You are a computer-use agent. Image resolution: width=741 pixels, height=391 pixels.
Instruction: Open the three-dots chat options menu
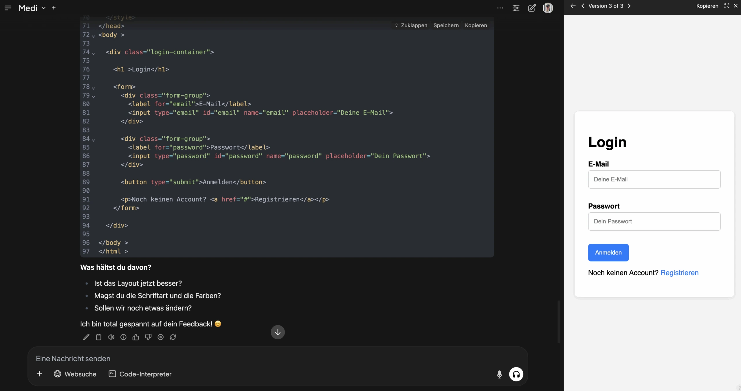point(500,8)
